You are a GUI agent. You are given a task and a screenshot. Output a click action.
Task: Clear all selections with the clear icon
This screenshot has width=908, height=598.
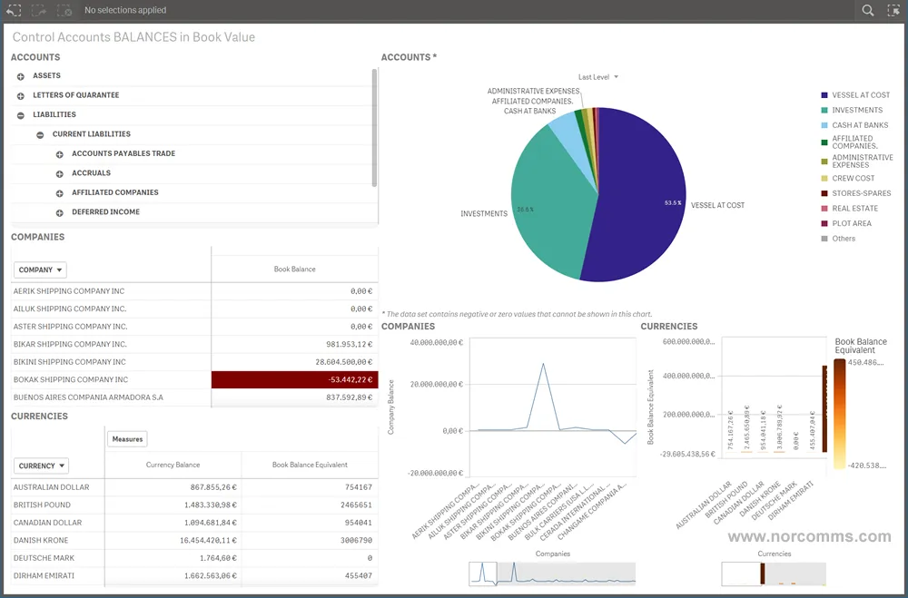(63, 10)
